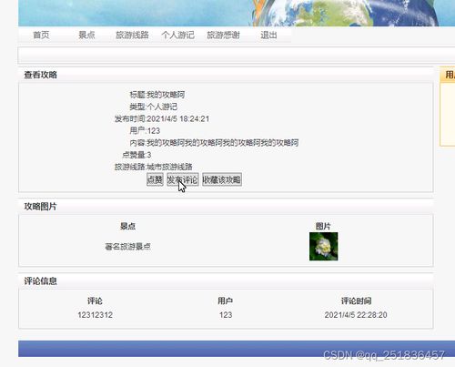The image size is (455, 367).
Task: Click the 评论时间 column header
Action: (356, 301)
